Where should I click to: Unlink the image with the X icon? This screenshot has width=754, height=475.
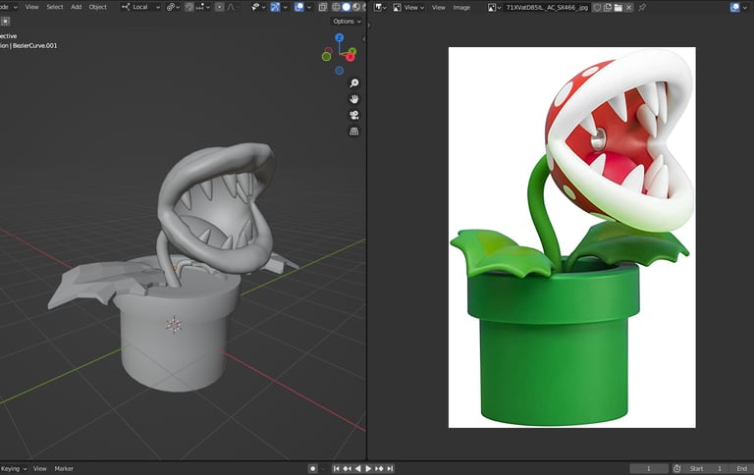tap(629, 7)
